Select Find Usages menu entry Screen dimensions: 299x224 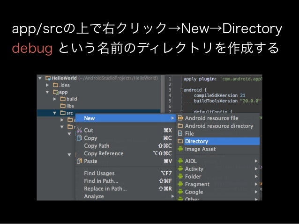point(126,173)
